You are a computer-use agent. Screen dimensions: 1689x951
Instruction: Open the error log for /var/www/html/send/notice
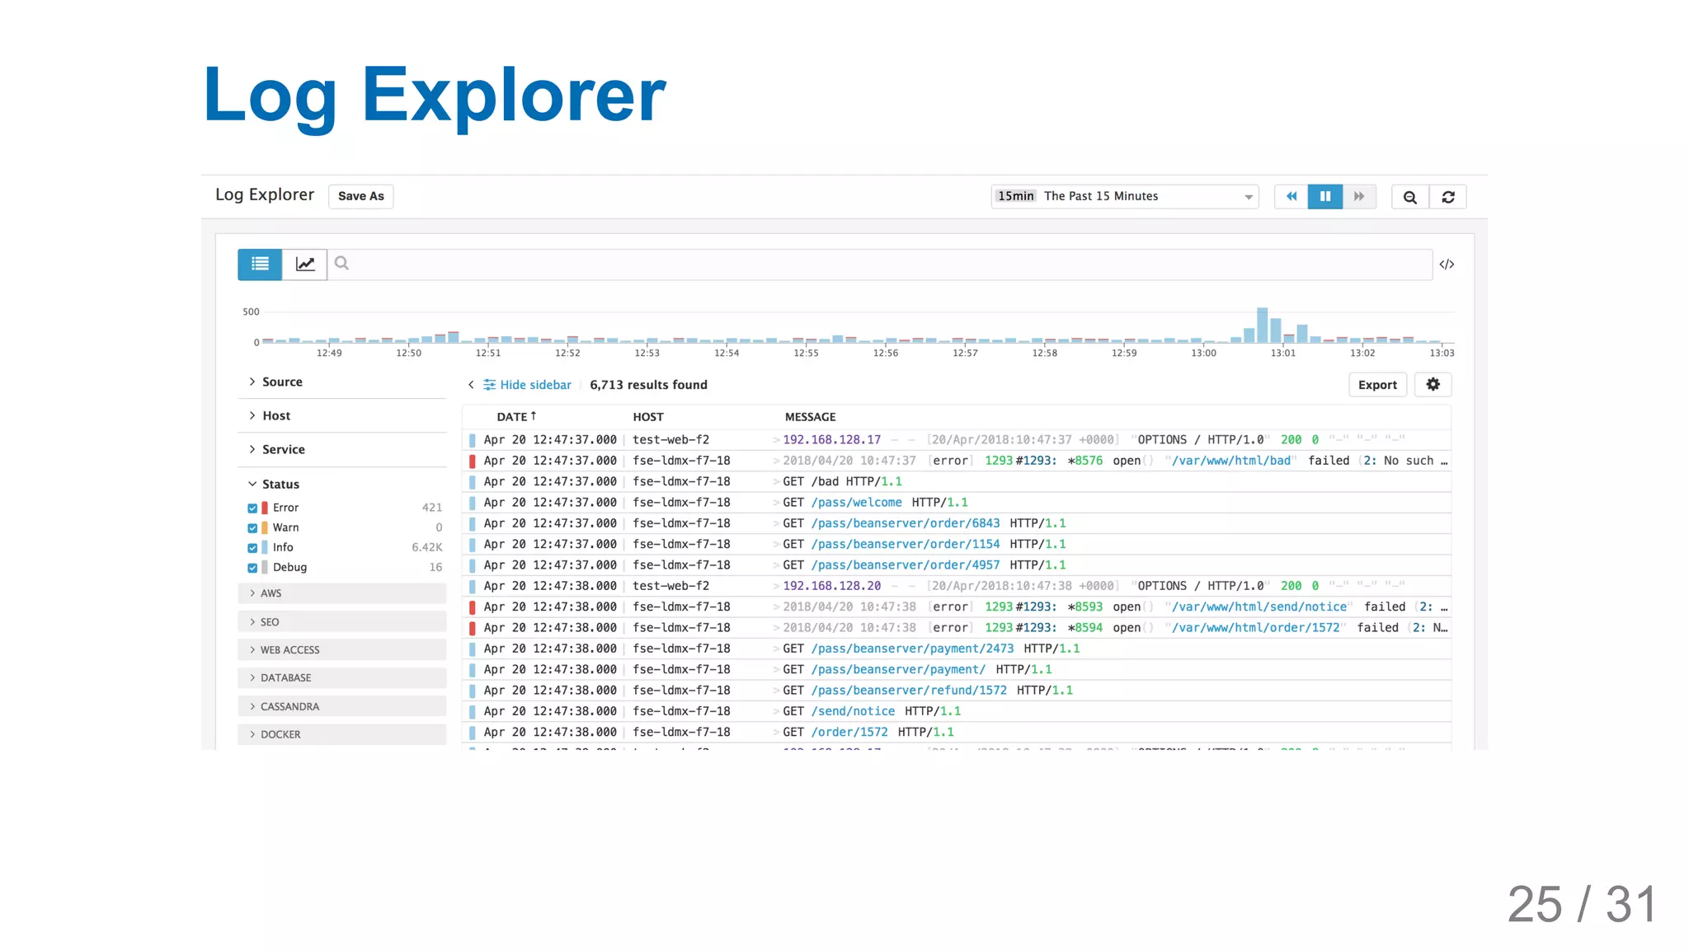pyautogui.click(x=957, y=607)
